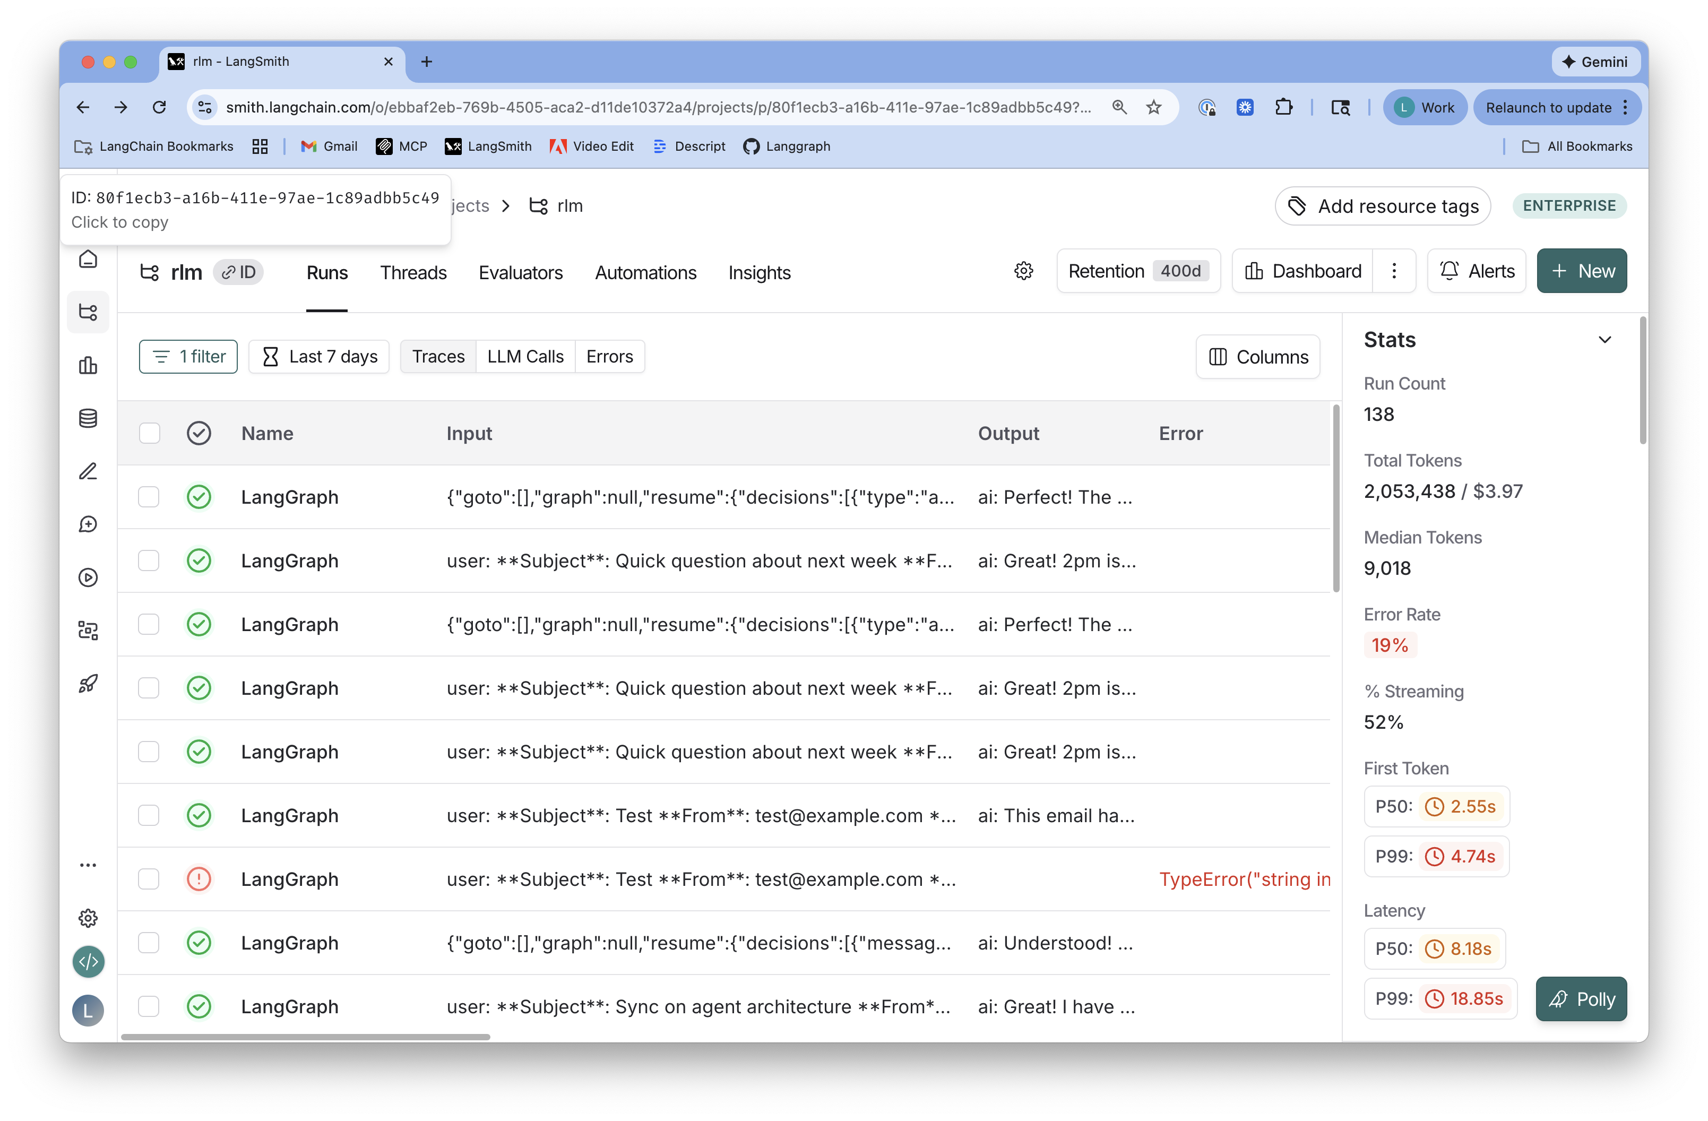Image resolution: width=1708 pixels, height=1121 pixels.
Task: Select the LLM Calls view
Action: [x=525, y=357]
